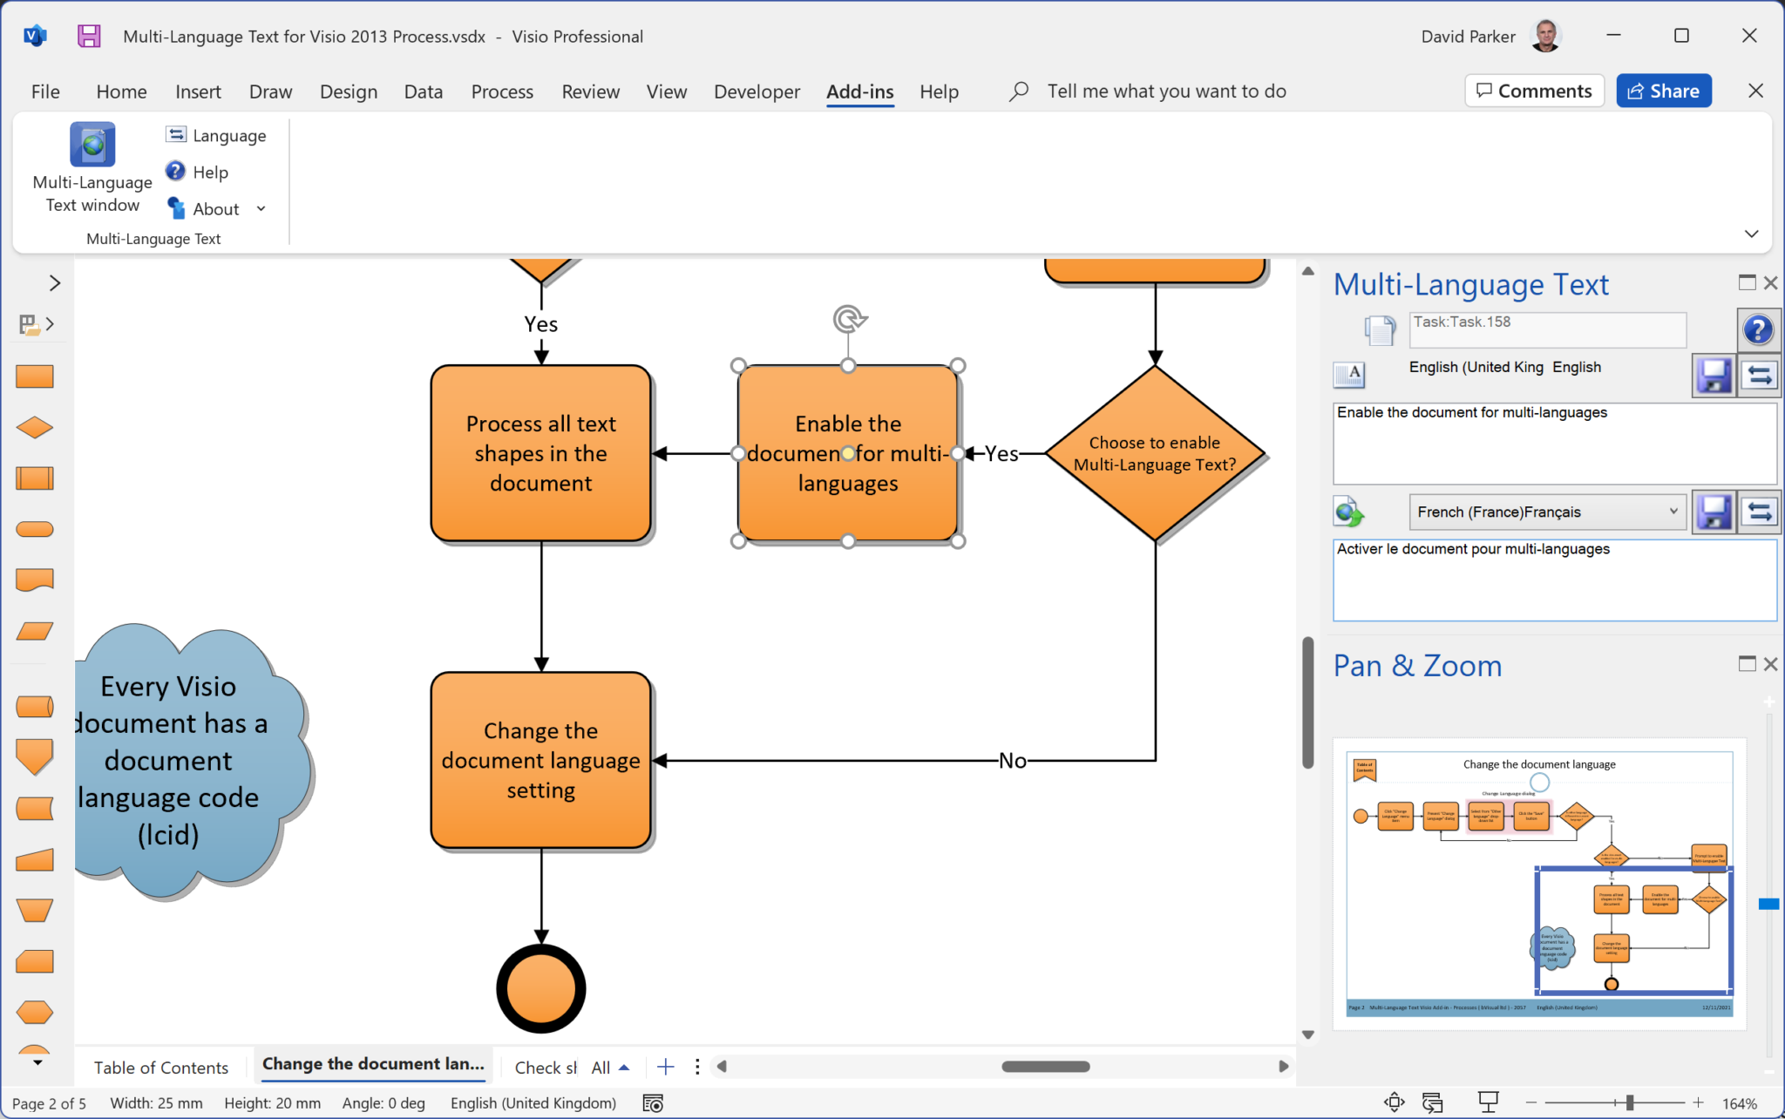Toggle the Pan & Zoom panel float state
This screenshot has width=1785, height=1119.
1748,664
